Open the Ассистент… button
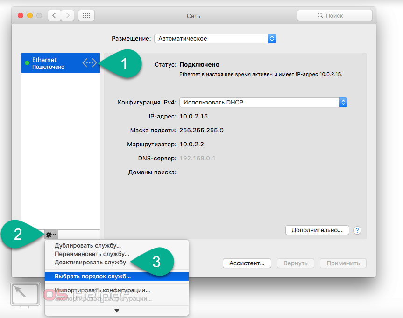403x318 pixels. tap(247, 263)
